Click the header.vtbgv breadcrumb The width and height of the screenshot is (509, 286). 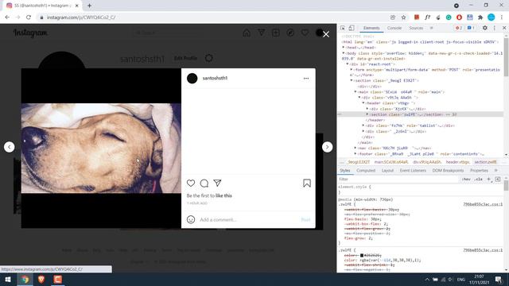click(x=458, y=162)
